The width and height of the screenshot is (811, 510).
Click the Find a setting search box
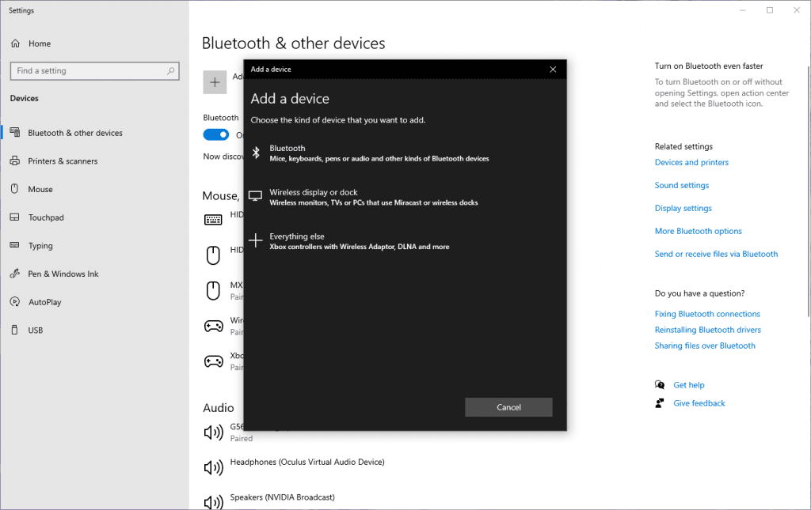(87, 71)
